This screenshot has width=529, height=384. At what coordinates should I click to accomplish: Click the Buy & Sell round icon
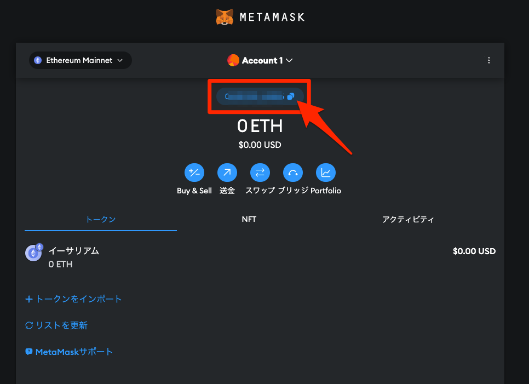(x=194, y=173)
